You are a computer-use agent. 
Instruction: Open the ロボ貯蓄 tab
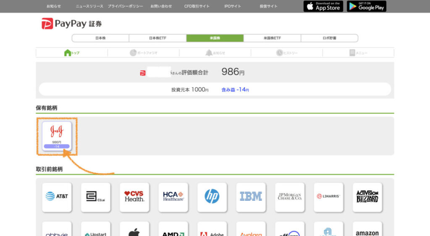329,38
